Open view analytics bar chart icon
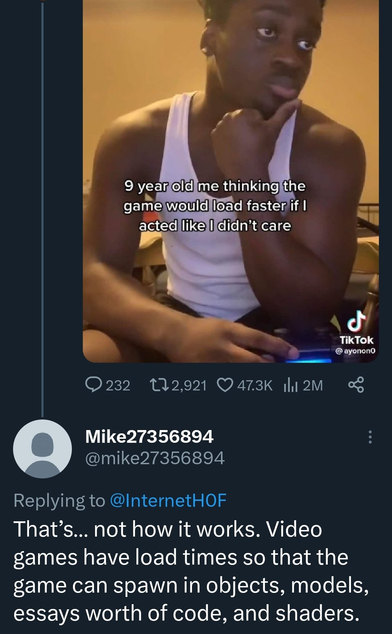This screenshot has width=392, height=634. pyautogui.click(x=290, y=385)
